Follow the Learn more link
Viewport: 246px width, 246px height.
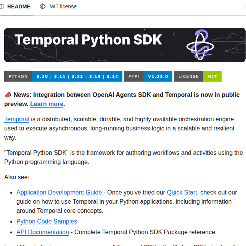47,104
